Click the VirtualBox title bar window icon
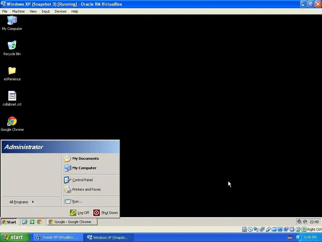 (3, 4)
